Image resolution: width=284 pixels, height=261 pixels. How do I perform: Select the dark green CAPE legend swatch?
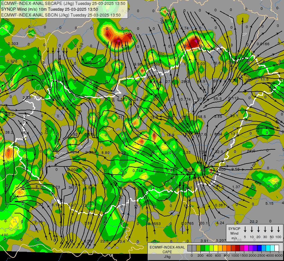[203, 248]
